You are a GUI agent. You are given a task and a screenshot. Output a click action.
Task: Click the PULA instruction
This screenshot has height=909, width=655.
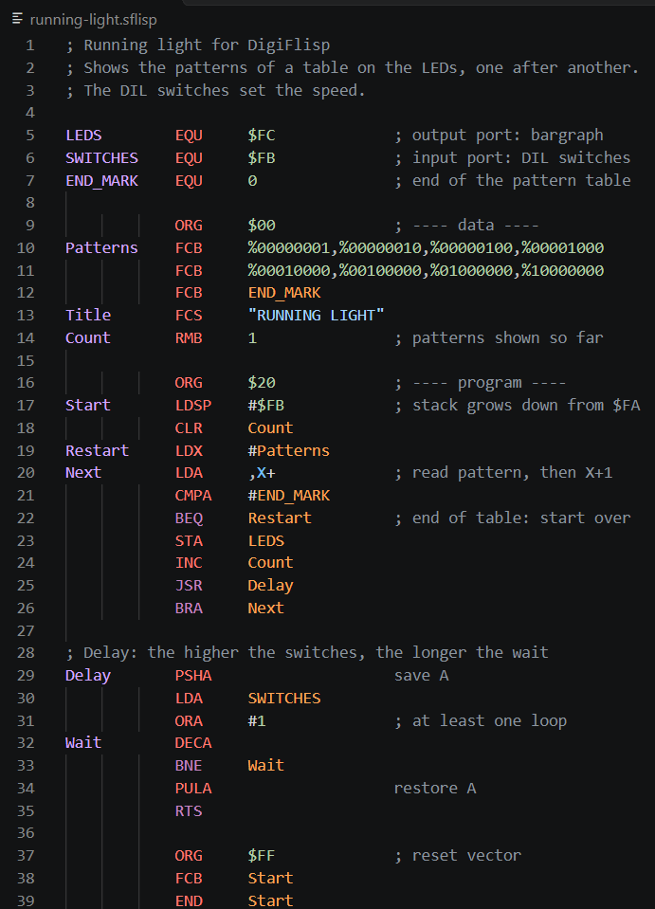point(193,788)
